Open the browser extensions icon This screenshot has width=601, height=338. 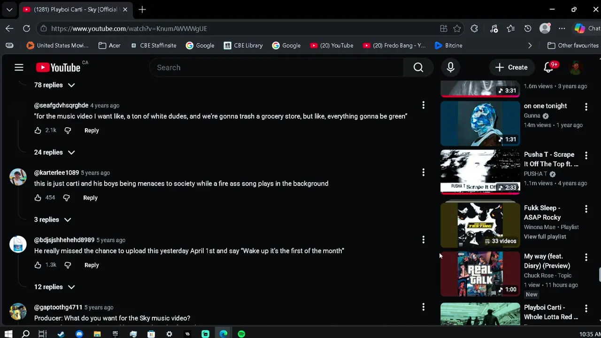pyautogui.click(x=474, y=29)
